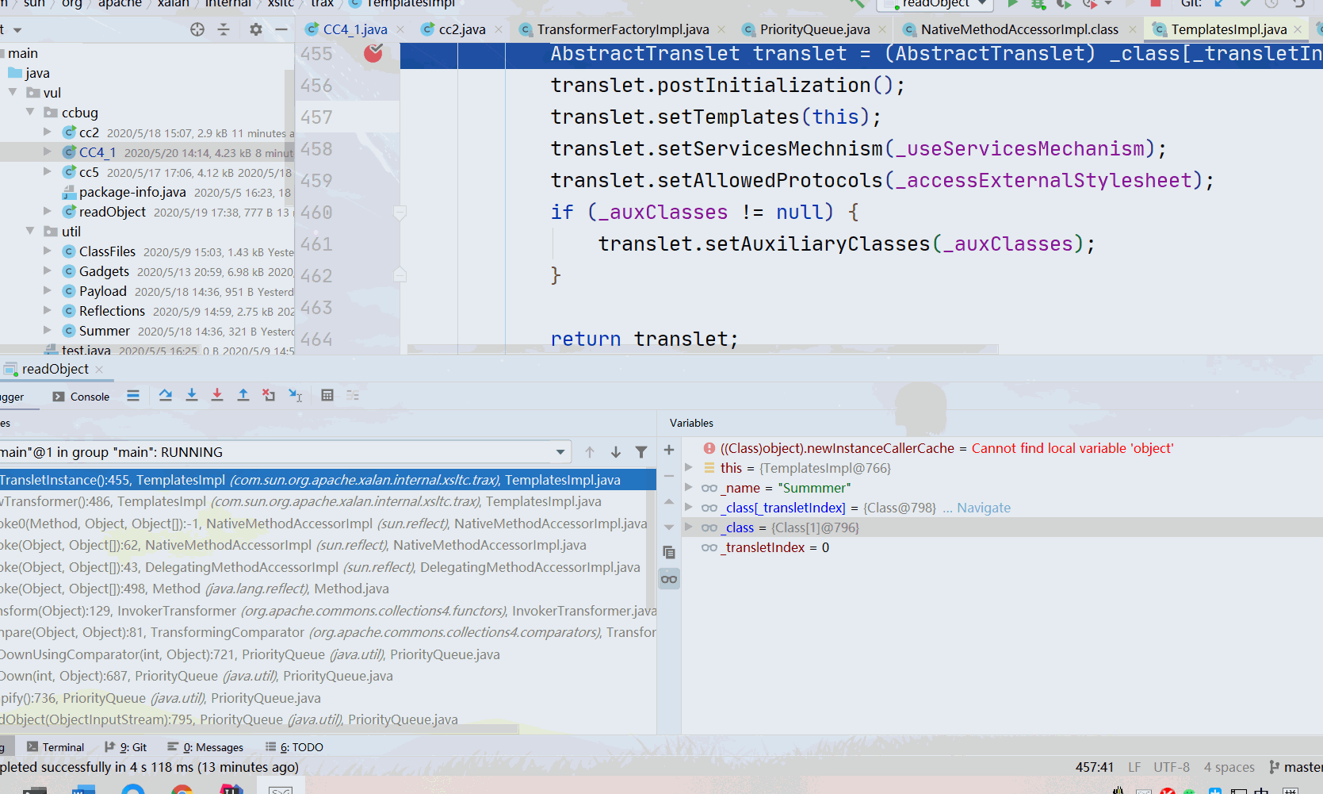Click the filter frames funnel icon
This screenshot has height=794, width=1323.
tap(641, 452)
